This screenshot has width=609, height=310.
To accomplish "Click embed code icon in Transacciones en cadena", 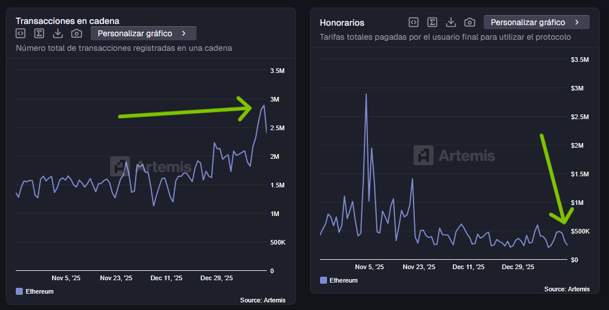I will click(20, 33).
